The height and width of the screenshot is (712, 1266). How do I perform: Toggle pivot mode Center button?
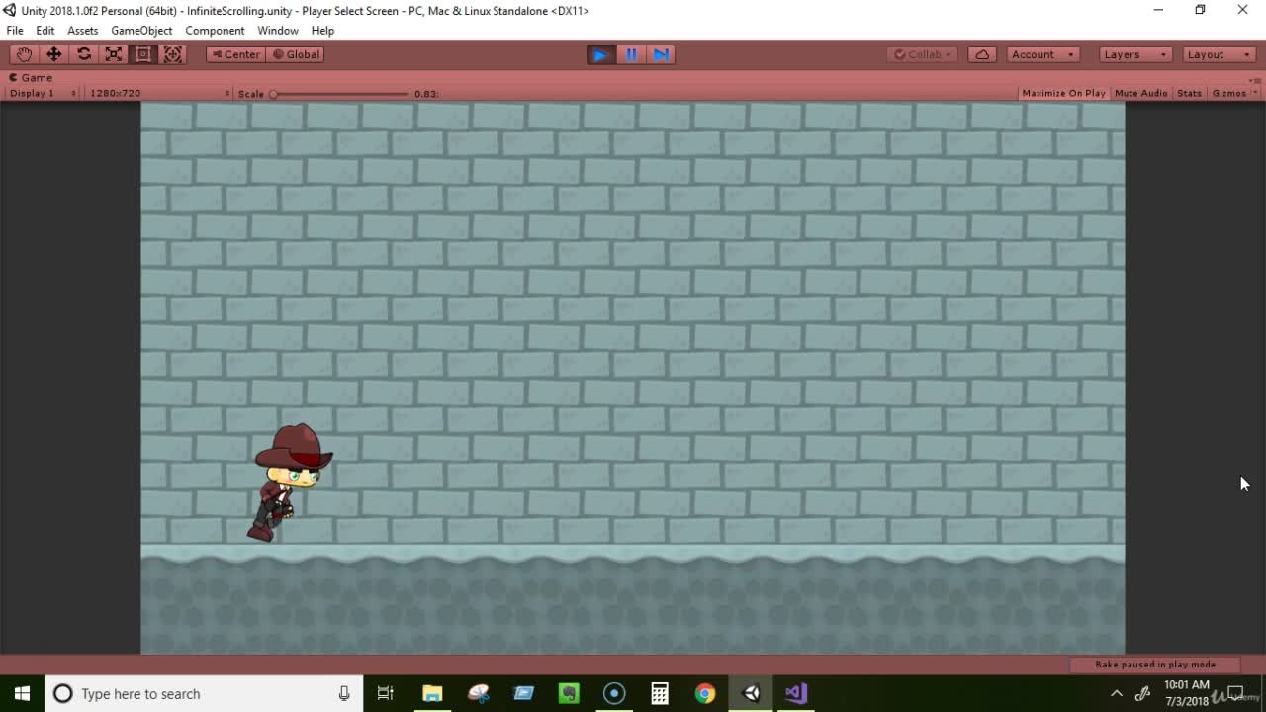coord(235,54)
